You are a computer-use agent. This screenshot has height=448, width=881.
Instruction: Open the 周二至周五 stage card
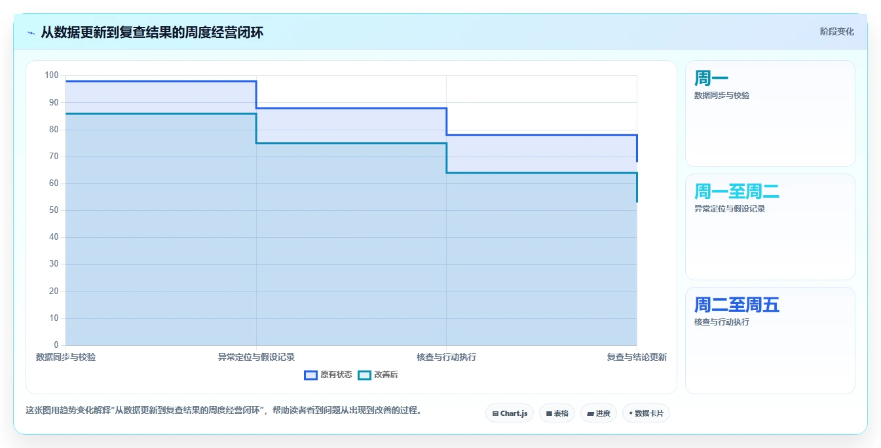coord(770,341)
